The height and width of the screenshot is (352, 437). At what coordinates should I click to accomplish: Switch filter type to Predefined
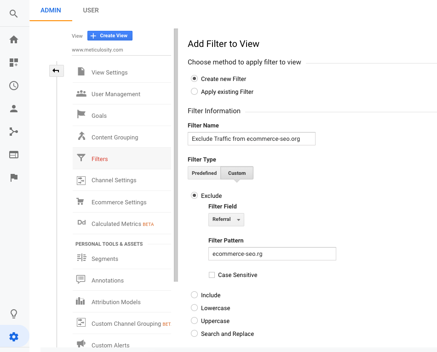click(204, 173)
